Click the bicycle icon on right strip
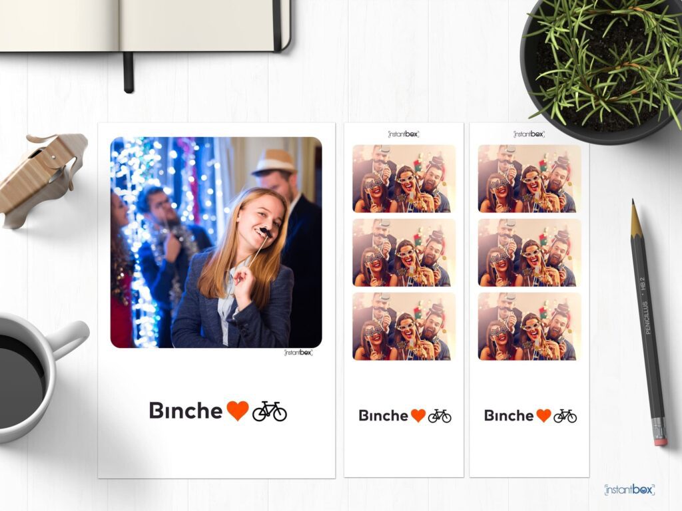Image resolution: width=682 pixels, height=511 pixels. click(565, 416)
